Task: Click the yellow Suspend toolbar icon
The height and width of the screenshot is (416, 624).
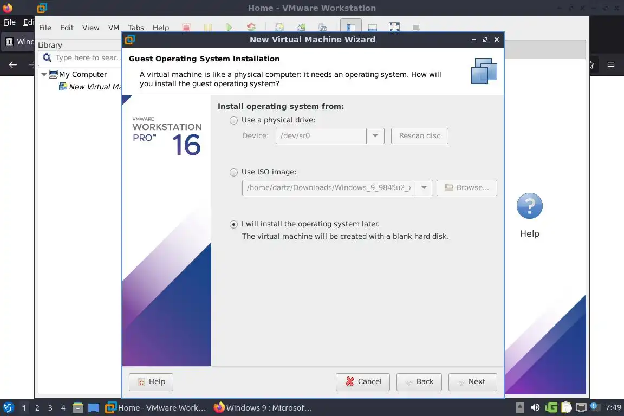Action: tap(208, 28)
